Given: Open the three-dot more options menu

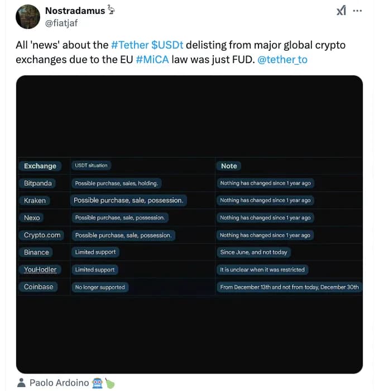Looking at the screenshot, I should point(358,11).
